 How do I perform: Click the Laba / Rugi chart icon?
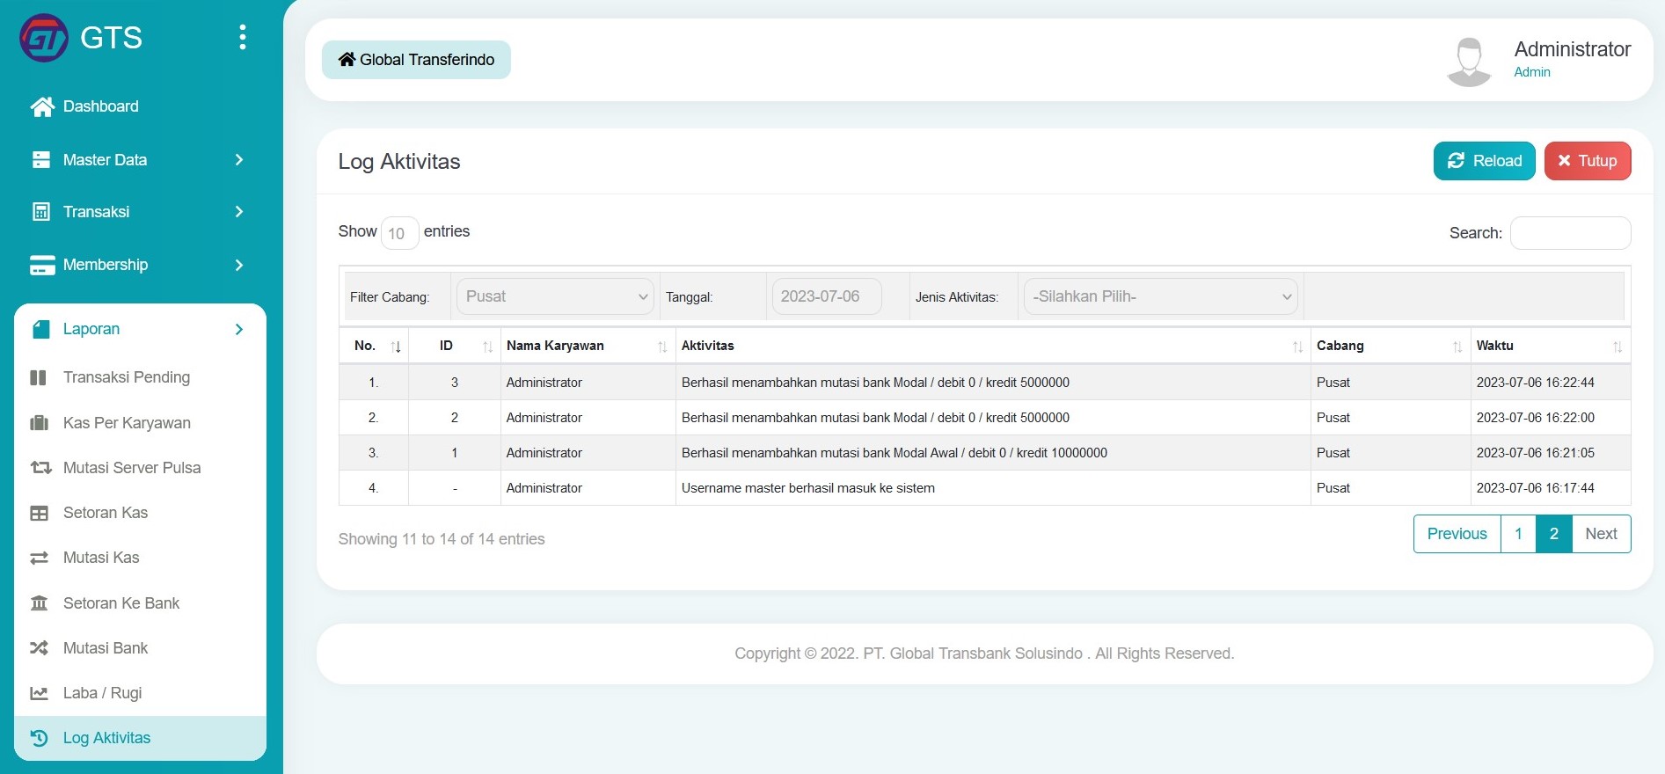[39, 693]
